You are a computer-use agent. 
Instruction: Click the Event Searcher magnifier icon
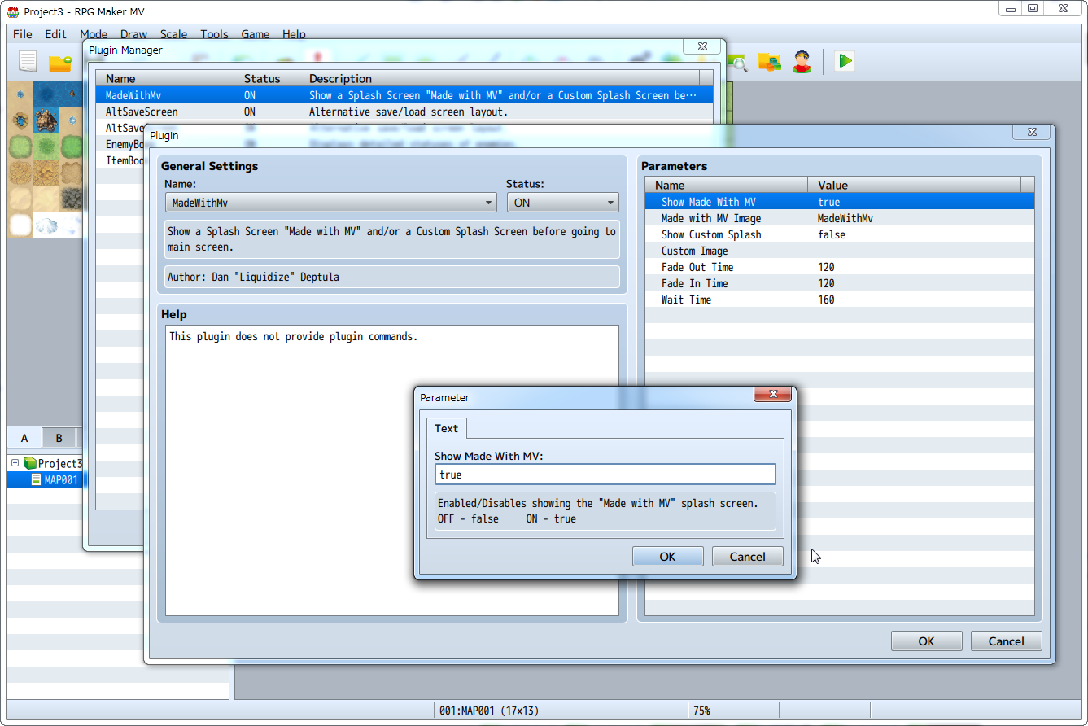coord(739,63)
